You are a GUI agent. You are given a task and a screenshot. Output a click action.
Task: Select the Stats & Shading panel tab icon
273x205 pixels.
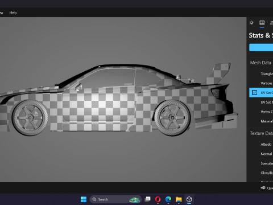click(x=262, y=23)
